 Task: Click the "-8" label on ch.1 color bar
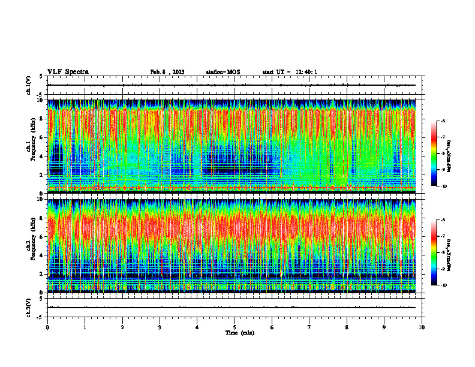point(443,154)
